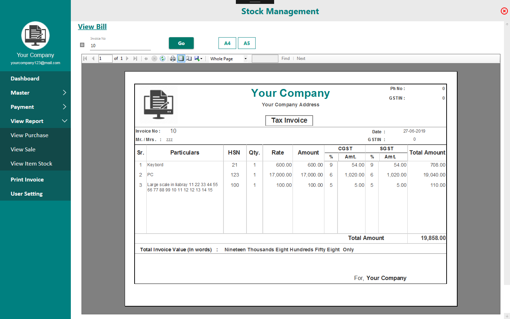Image resolution: width=510 pixels, height=319 pixels.
Task: Click the scroll up arrow of page scrollbar
Action: coord(507,24)
